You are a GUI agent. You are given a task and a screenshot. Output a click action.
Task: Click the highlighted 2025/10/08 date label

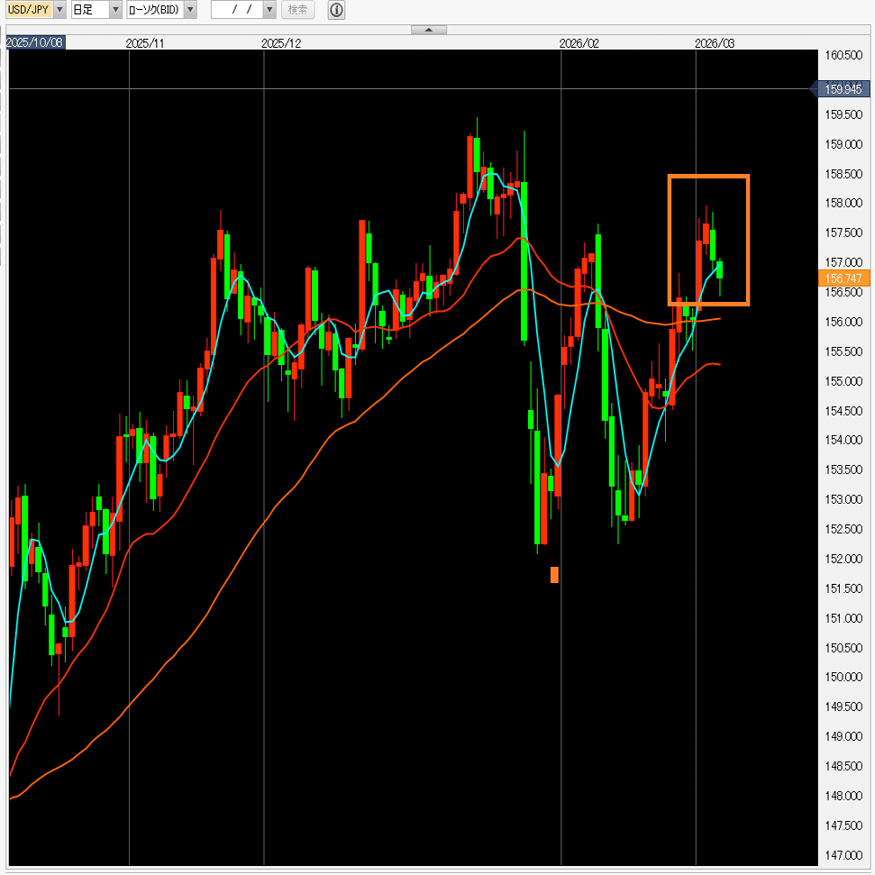[35, 42]
